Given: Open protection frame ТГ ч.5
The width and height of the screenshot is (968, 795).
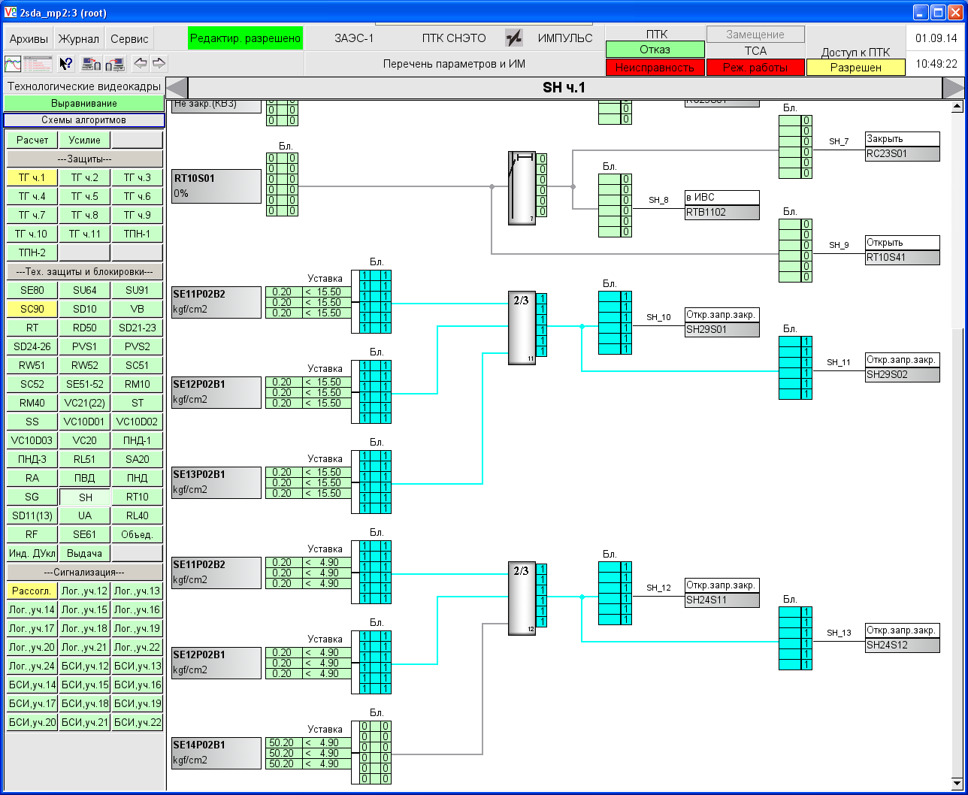Looking at the screenshot, I should point(85,196).
